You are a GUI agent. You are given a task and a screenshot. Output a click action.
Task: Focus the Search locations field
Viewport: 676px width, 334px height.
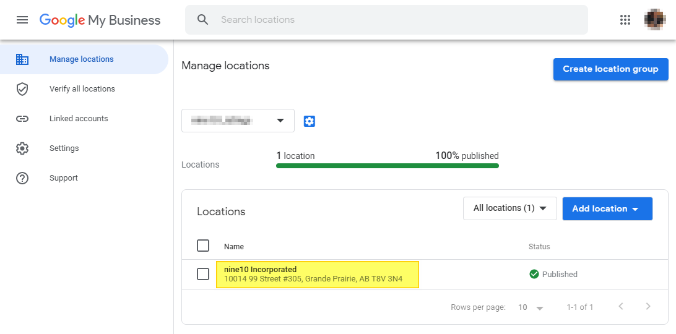click(386, 19)
